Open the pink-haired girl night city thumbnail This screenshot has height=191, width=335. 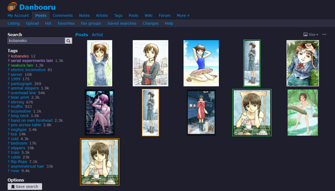99,112
